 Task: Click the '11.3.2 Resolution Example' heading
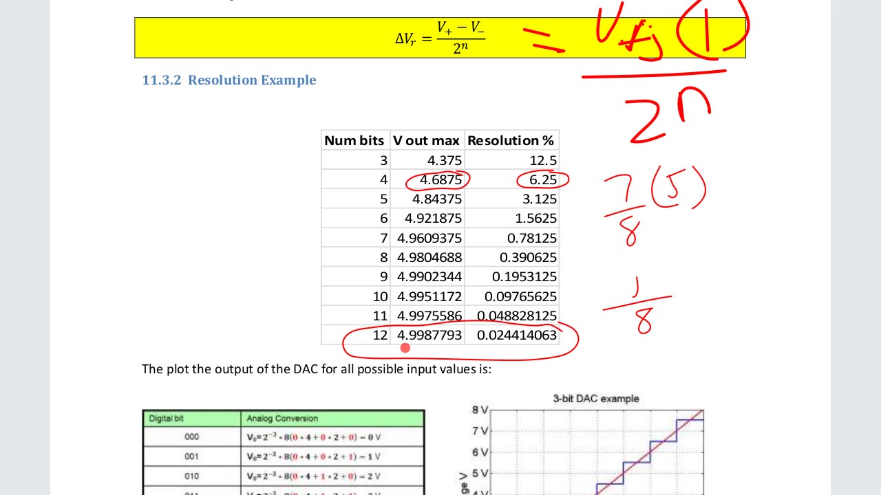pyautogui.click(x=229, y=80)
